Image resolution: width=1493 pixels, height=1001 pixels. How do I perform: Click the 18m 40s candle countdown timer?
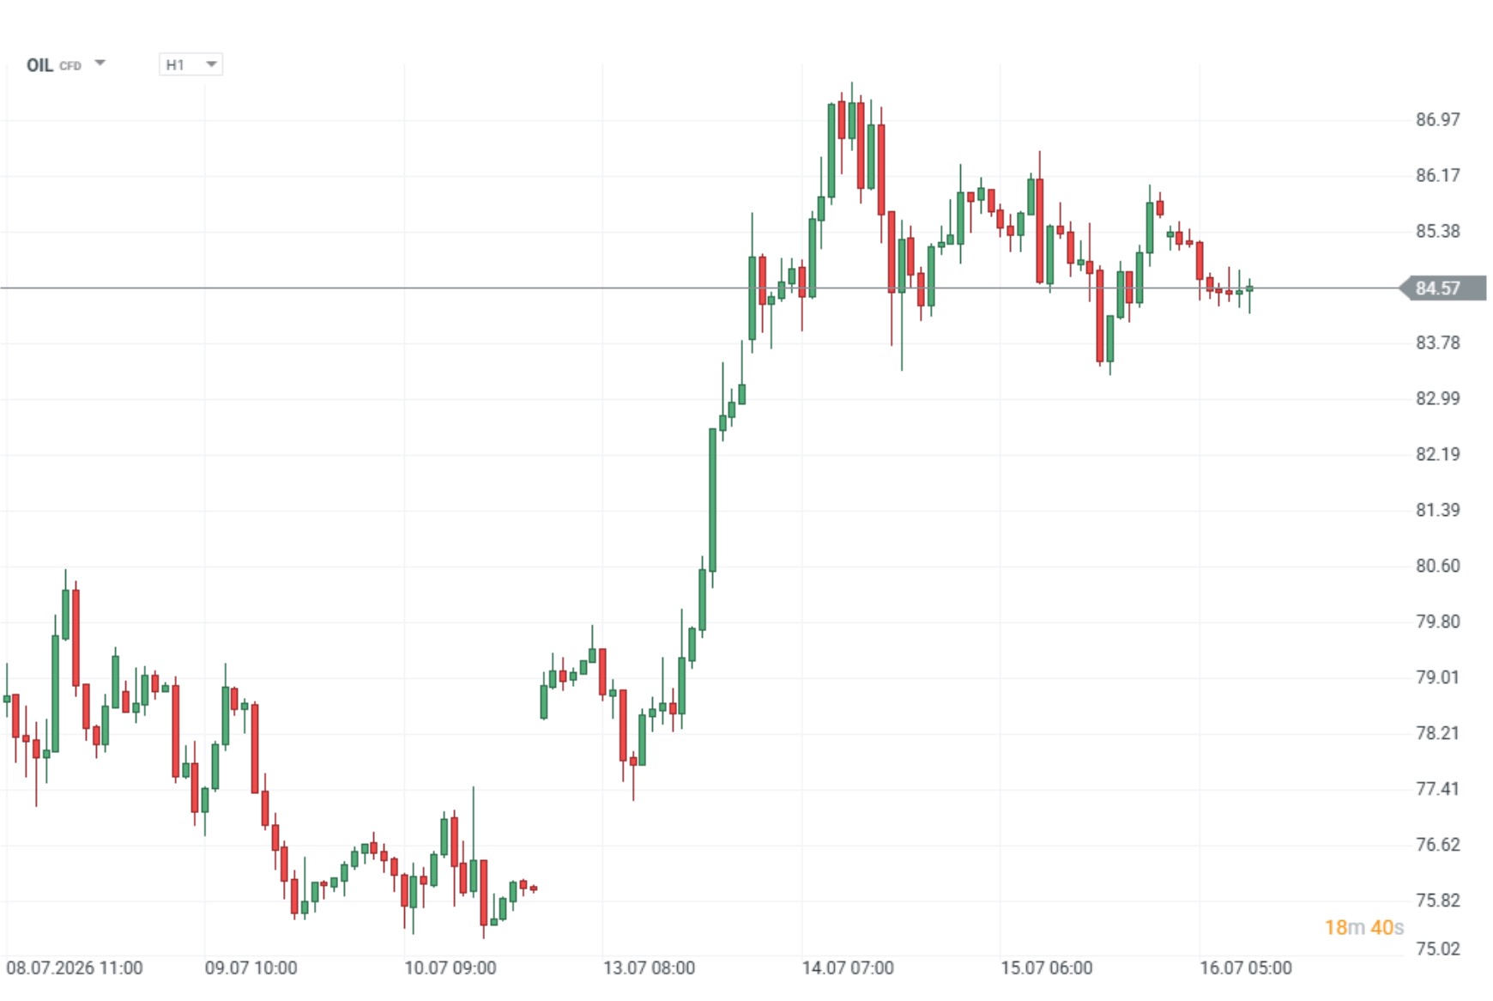pos(1363,927)
